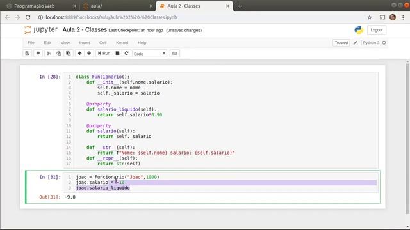The width and height of the screenshot is (410, 230).
Task: Click Last Checkpoint status text
Action: coord(136,30)
